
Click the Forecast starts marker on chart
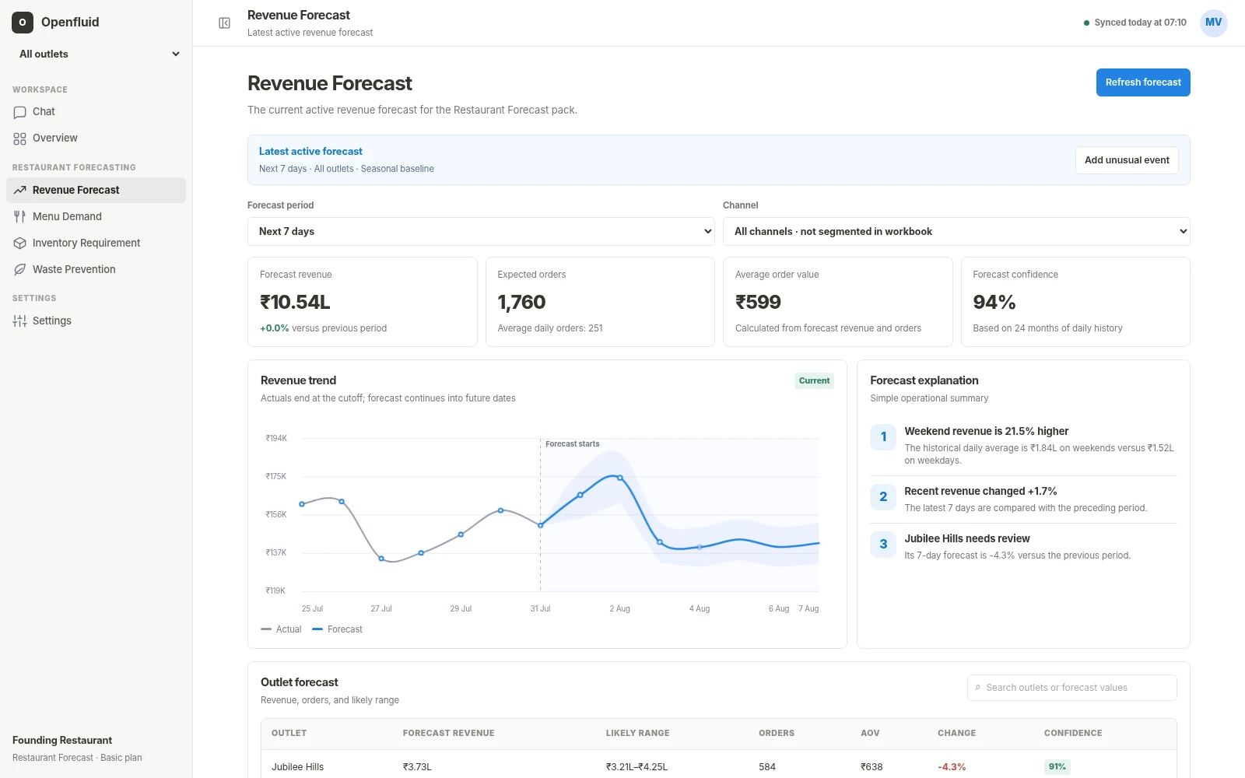572,444
